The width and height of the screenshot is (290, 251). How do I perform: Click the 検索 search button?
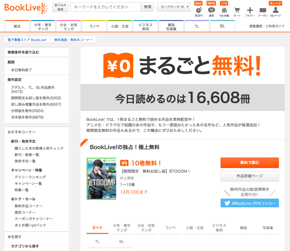[x=148, y=7]
